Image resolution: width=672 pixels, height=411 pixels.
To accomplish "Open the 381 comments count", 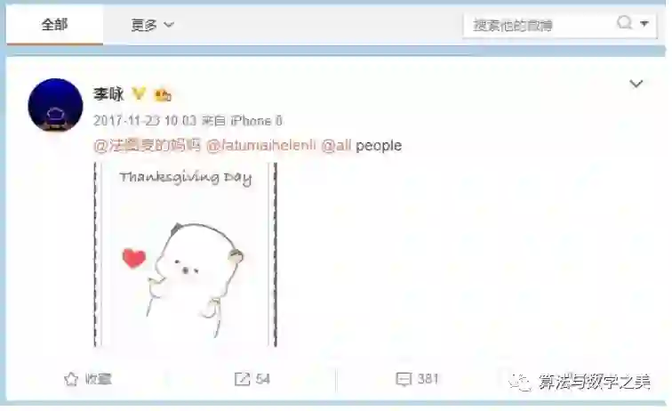I will pyautogui.click(x=428, y=379).
